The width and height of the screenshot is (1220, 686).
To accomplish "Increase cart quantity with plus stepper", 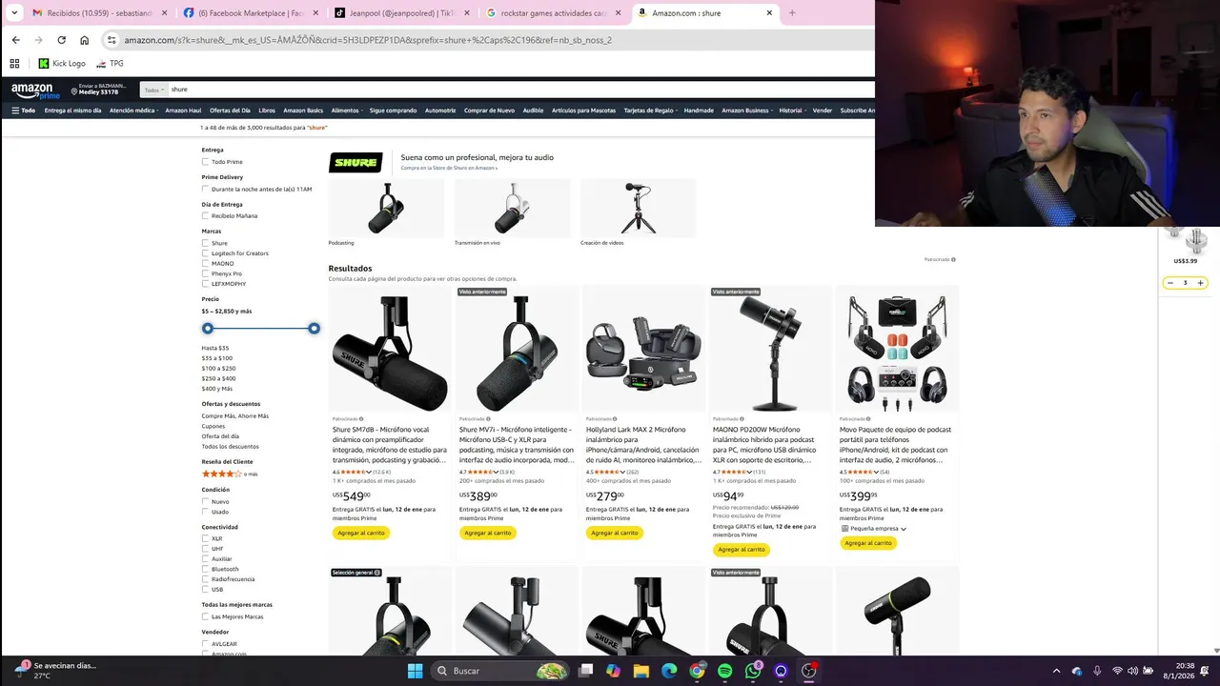I will click(1200, 283).
